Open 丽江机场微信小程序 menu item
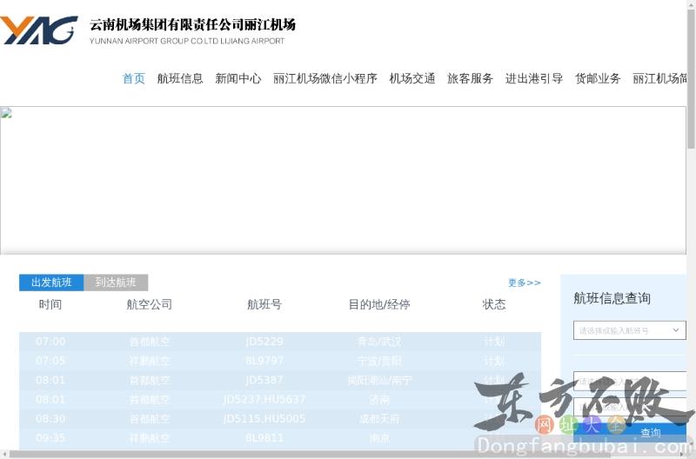The image size is (696, 459). (325, 78)
